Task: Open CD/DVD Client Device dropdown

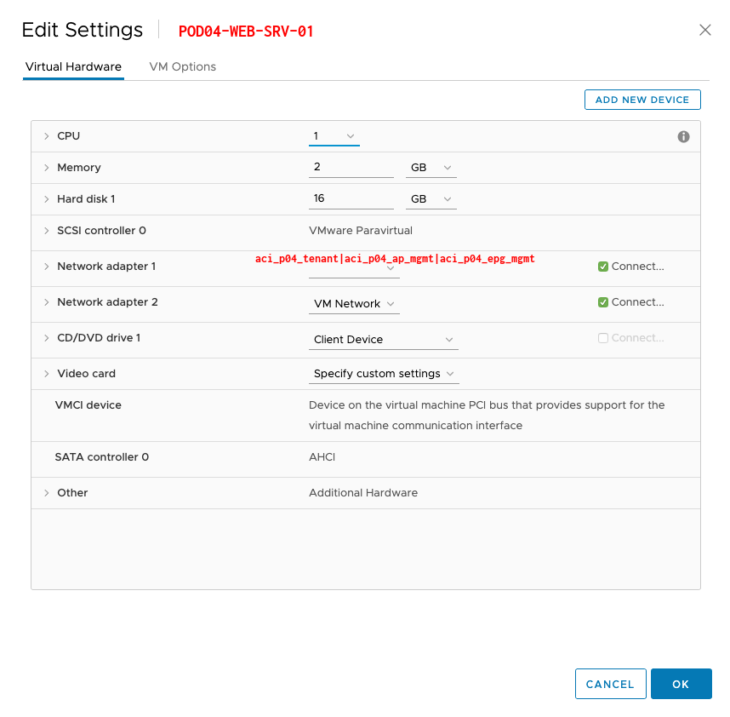Action: point(383,340)
